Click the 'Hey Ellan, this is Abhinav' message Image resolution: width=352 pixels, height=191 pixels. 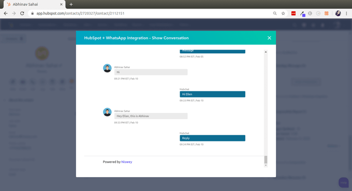[x=151, y=116]
